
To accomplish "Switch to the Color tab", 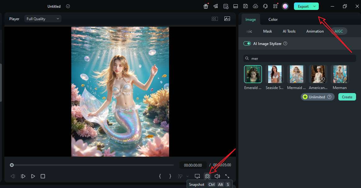I will [x=273, y=20].
